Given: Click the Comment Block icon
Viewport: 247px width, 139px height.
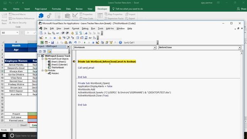Looking at the screenshot, I should click(x=76, y=33).
